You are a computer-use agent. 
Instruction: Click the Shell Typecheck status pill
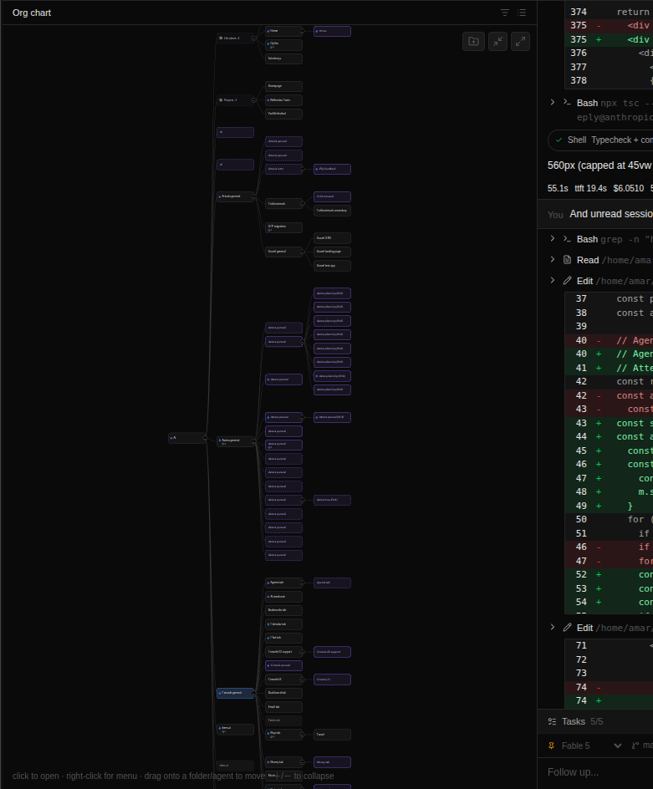pyautogui.click(x=600, y=140)
